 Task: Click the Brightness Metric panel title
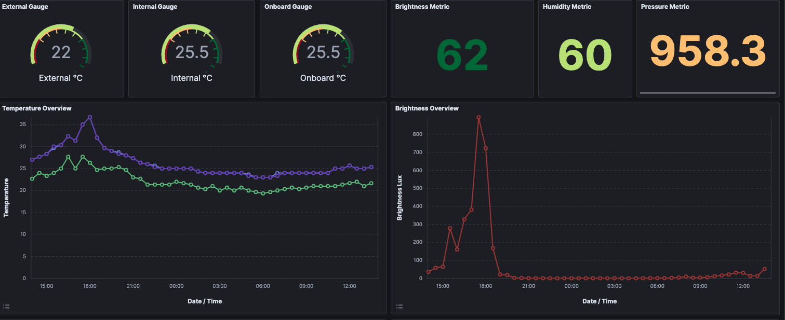pos(422,7)
